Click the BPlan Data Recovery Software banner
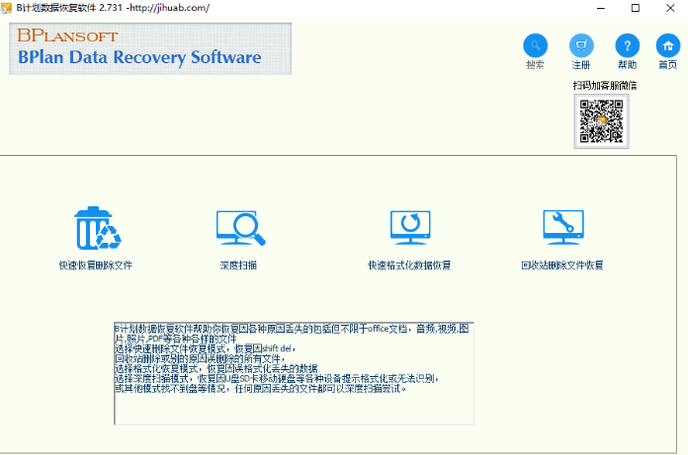 tap(150, 48)
